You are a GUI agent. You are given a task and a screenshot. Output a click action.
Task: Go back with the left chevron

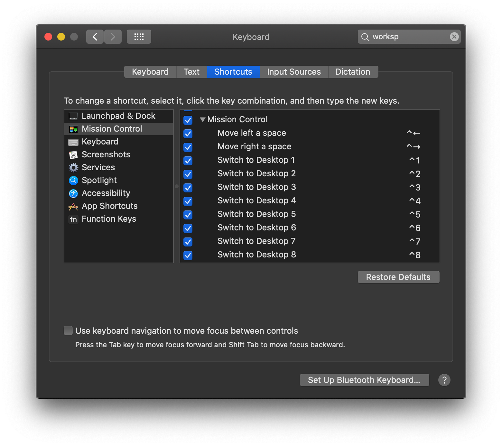tap(95, 37)
